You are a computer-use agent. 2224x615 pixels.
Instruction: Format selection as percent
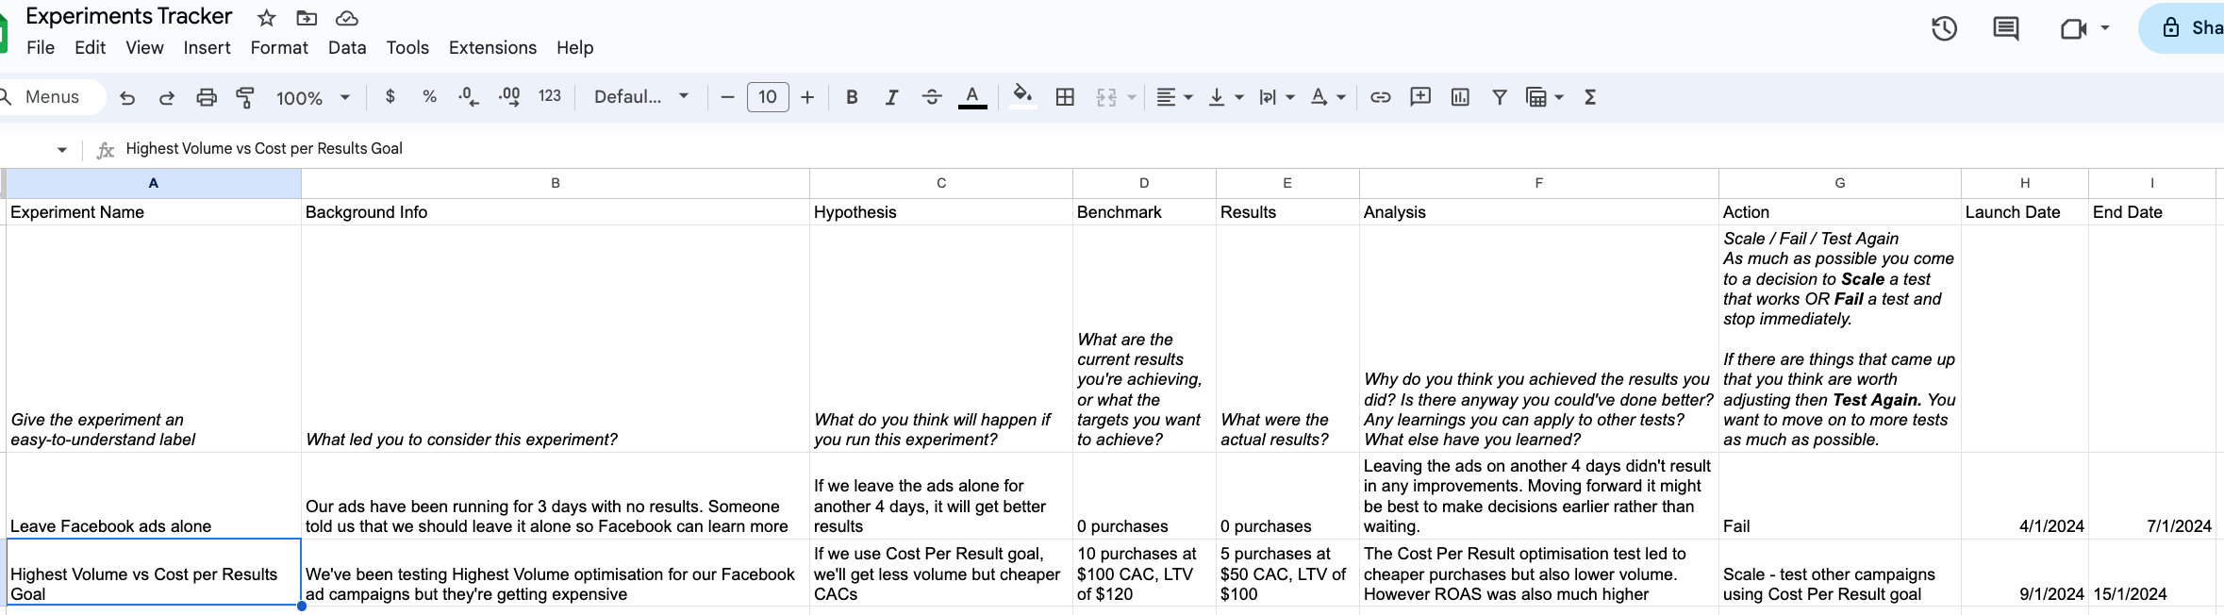(x=430, y=96)
